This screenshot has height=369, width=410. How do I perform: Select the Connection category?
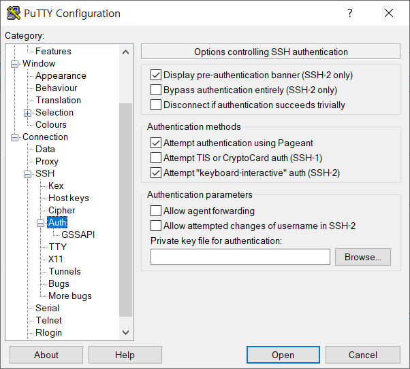pos(45,137)
